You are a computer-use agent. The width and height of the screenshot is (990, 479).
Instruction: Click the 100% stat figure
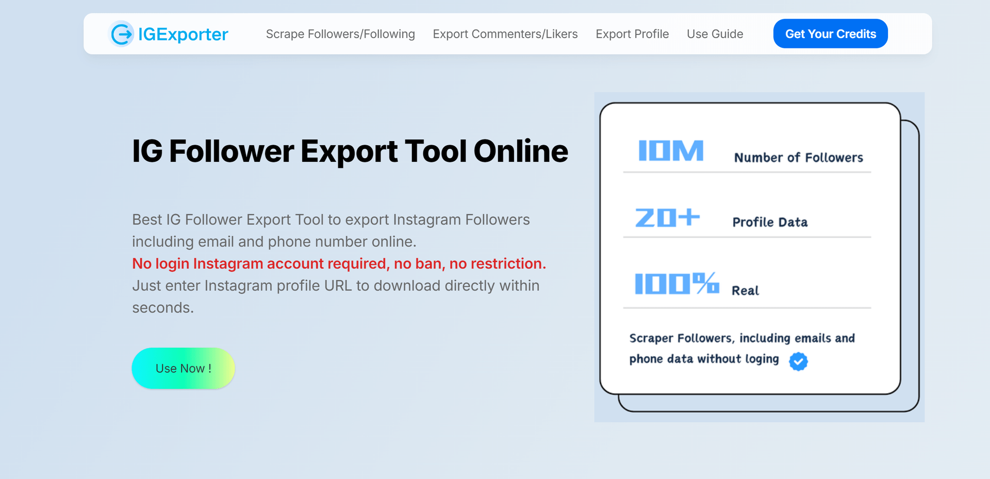(676, 283)
